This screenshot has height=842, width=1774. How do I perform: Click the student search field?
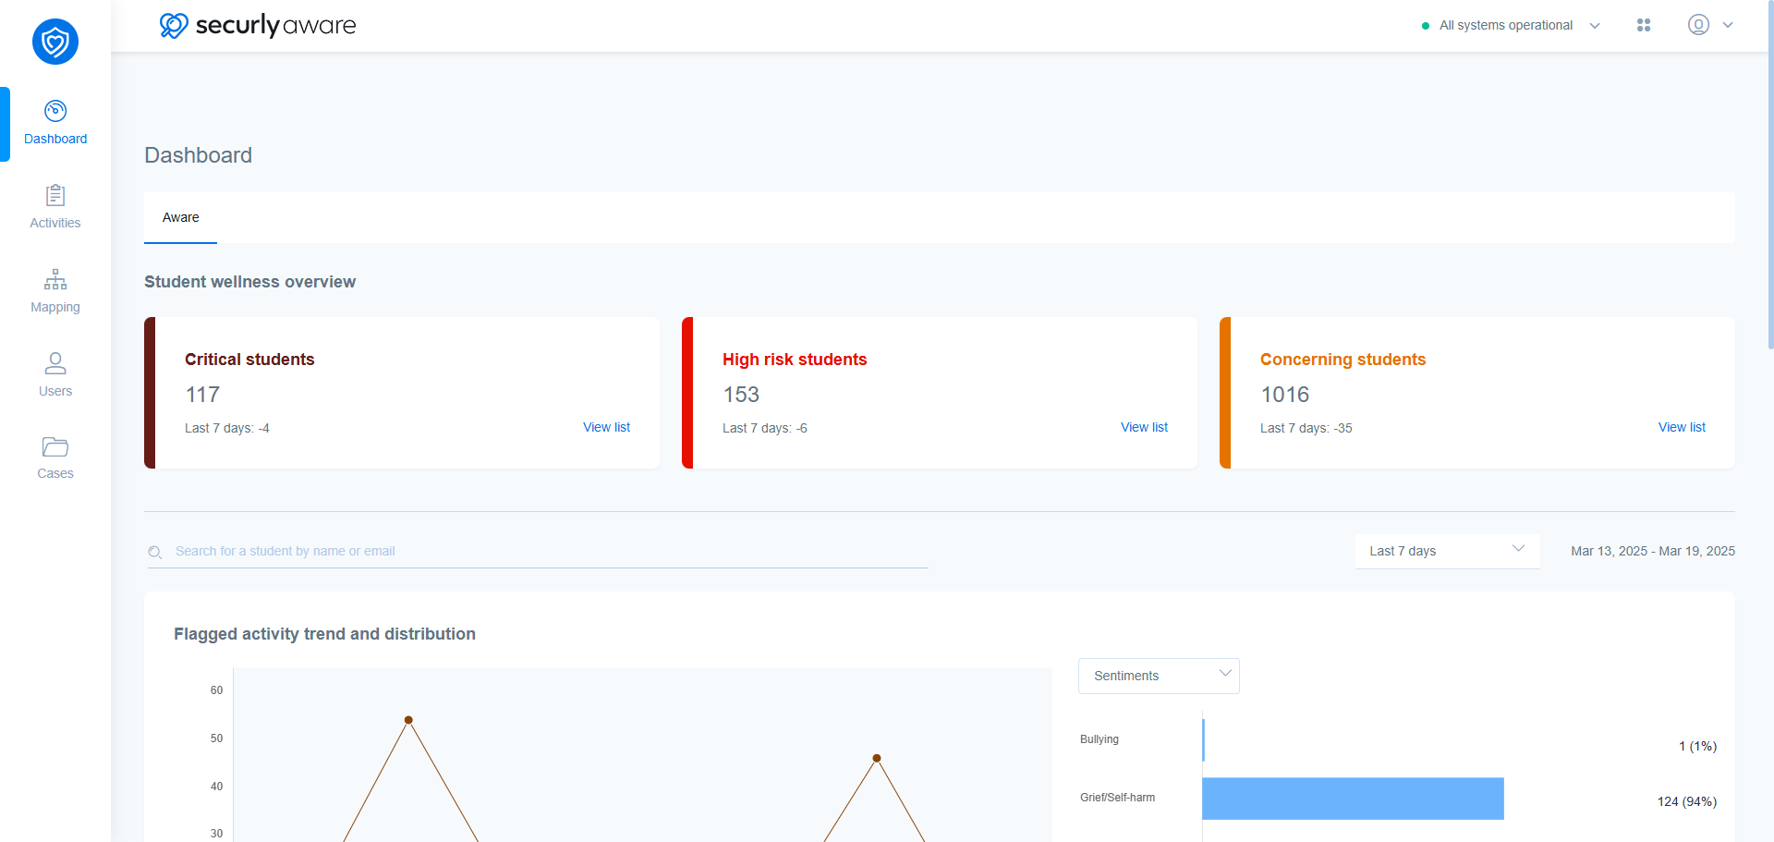[x=538, y=551]
